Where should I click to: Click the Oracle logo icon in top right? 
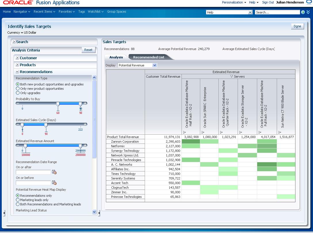tap(308, 2)
